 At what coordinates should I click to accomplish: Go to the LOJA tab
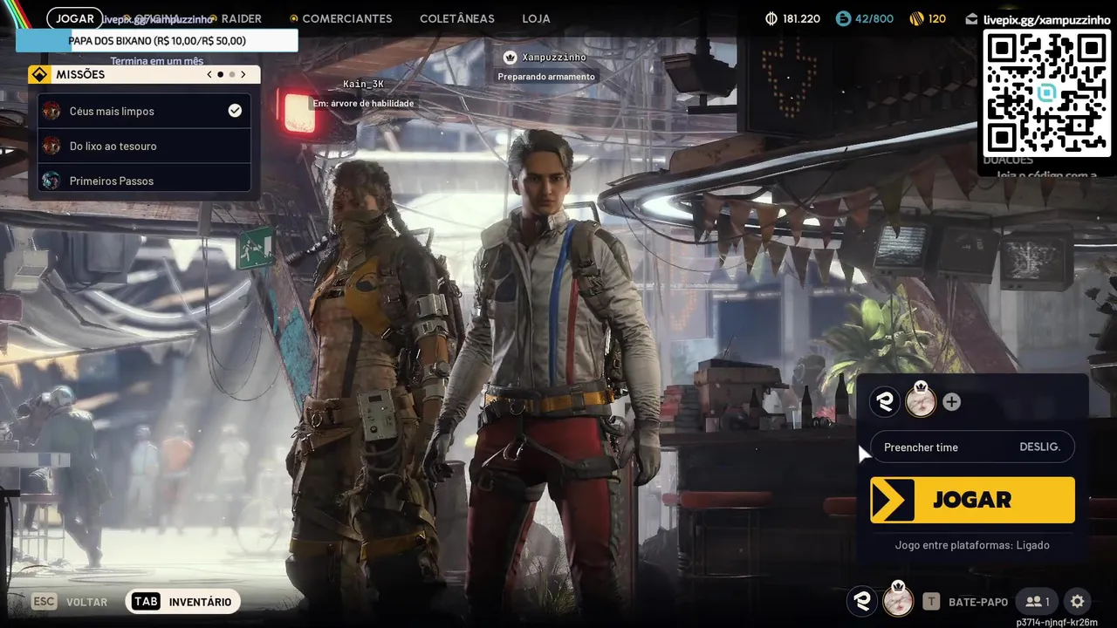536,18
